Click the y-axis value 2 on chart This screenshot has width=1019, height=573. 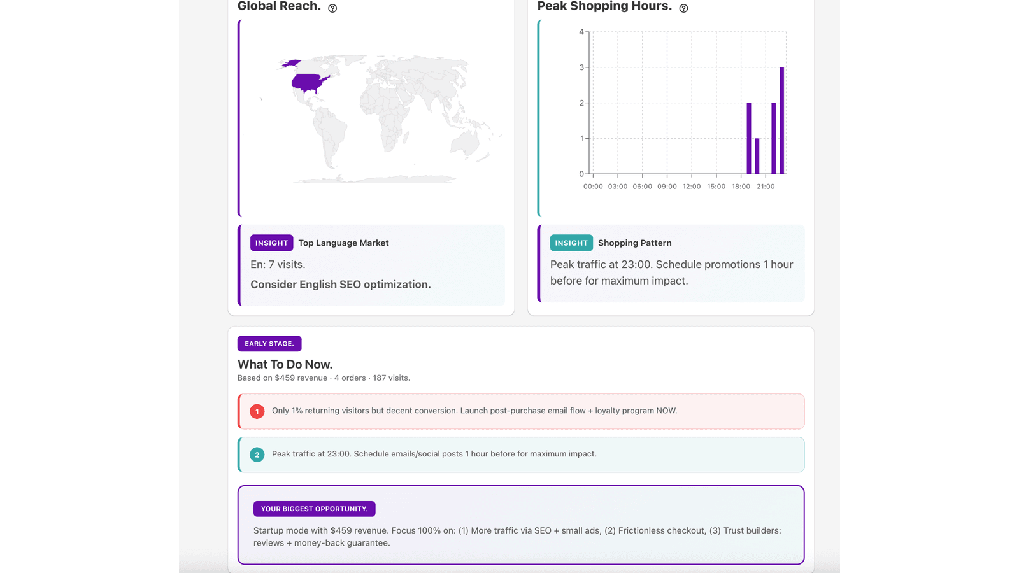point(581,103)
